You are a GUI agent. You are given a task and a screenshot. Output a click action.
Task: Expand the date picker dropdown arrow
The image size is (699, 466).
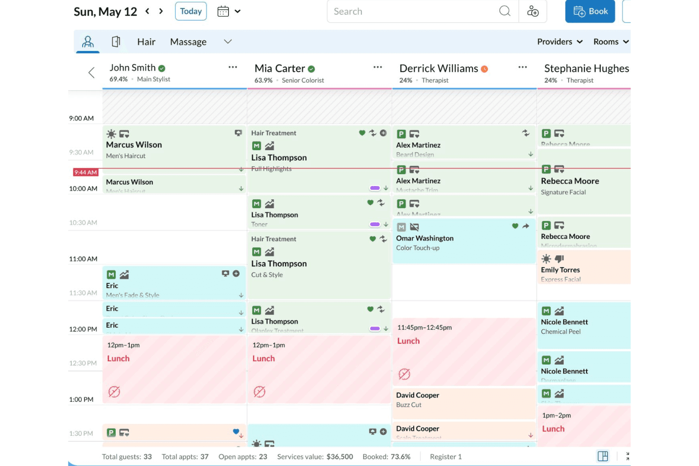coord(238,11)
